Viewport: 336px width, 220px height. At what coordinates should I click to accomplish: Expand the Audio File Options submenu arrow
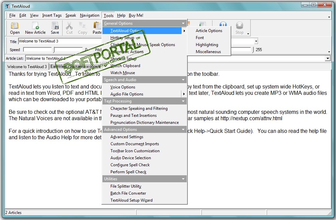pyautogui.click(x=184, y=94)
